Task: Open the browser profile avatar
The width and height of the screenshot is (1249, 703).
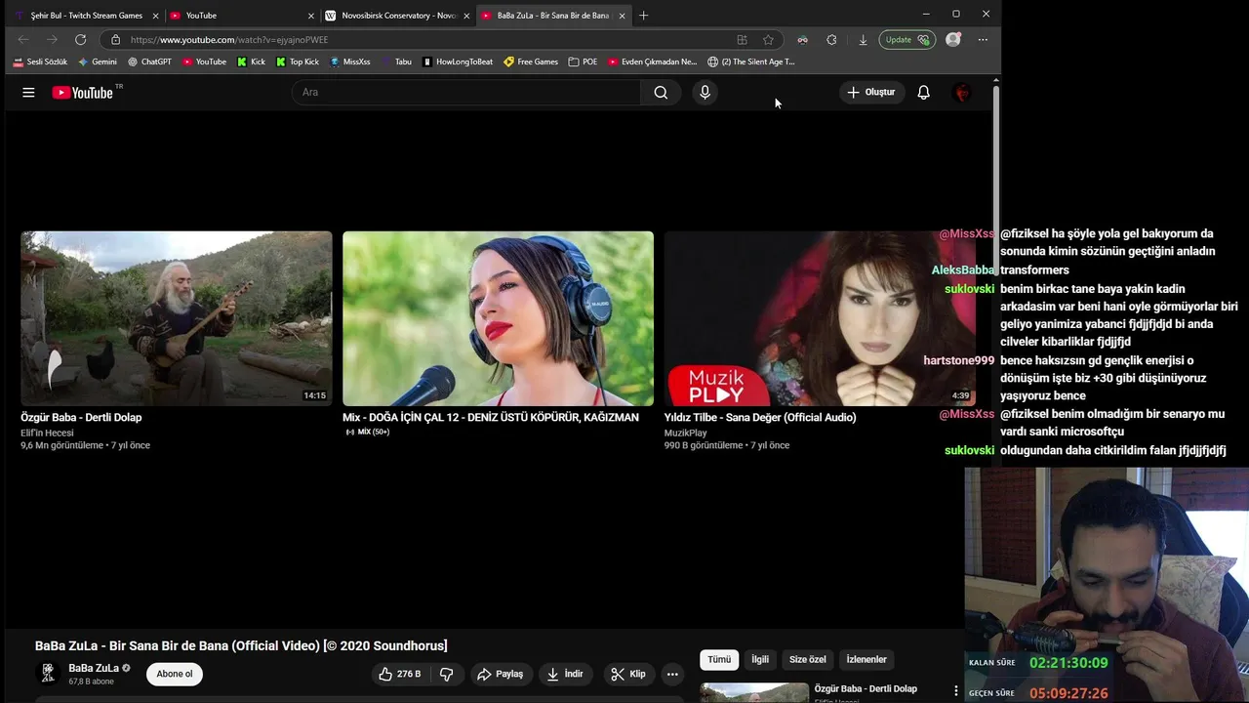Action: click(x=953, y=40)
